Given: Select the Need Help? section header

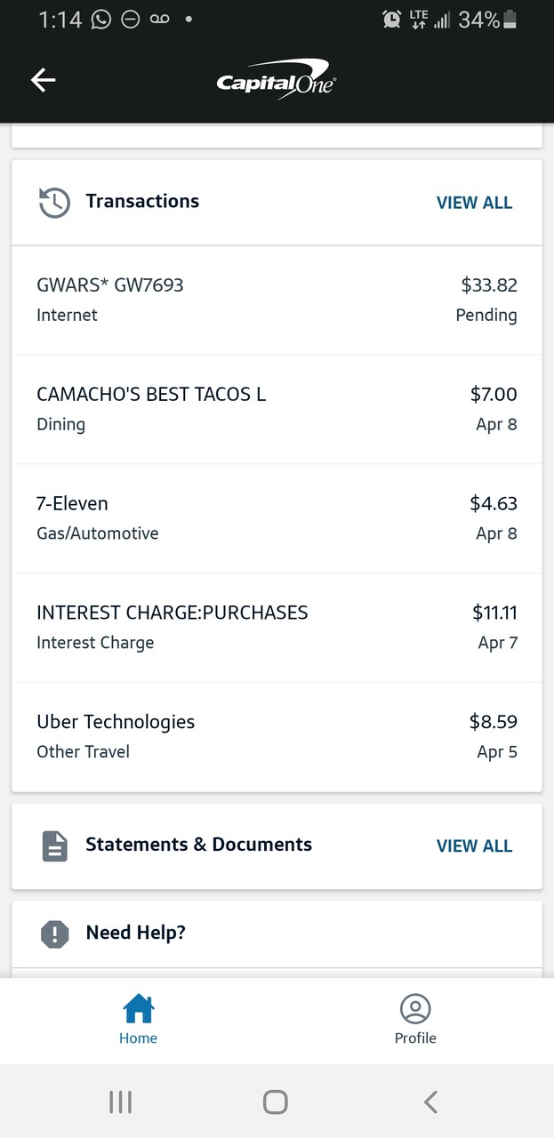Looking at the screenshot, I should [135, 933].
